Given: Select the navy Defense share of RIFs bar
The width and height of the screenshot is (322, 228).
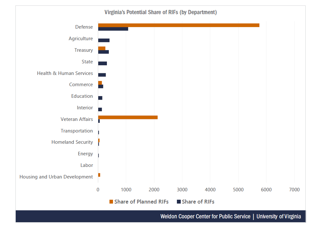Looking at the screenshot, I should click(x=113, y=29).
